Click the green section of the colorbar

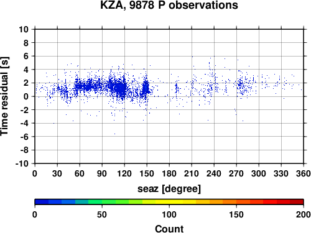pyautogui.click(x=102, y=202)
